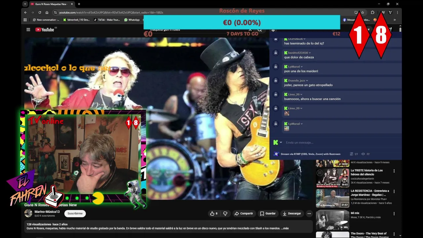Open the New conversation bookmark
The image size is (423, 238).
(x=46, y=20)
